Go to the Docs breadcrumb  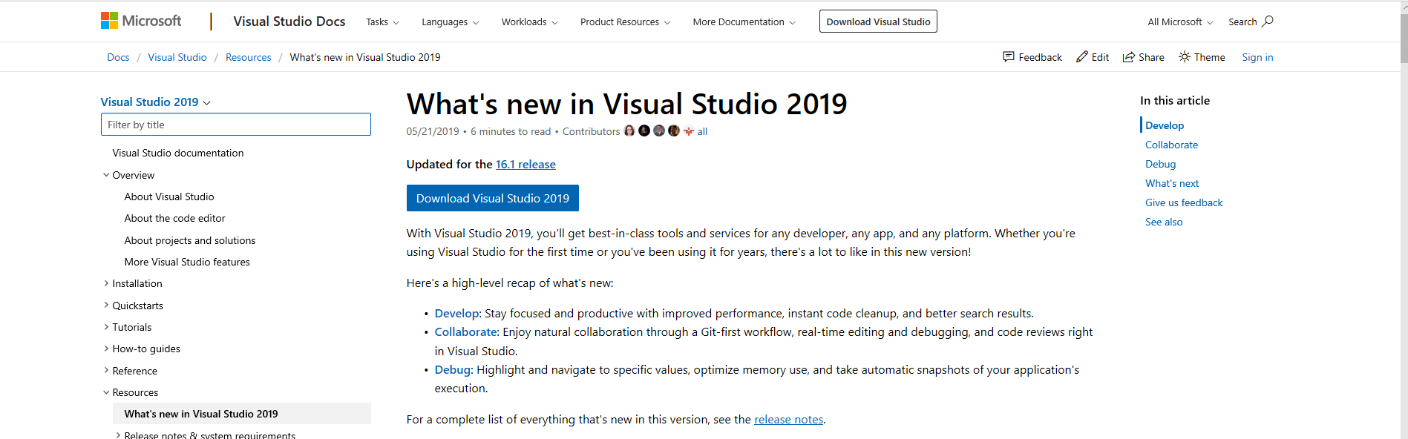[x=118, y=57]
